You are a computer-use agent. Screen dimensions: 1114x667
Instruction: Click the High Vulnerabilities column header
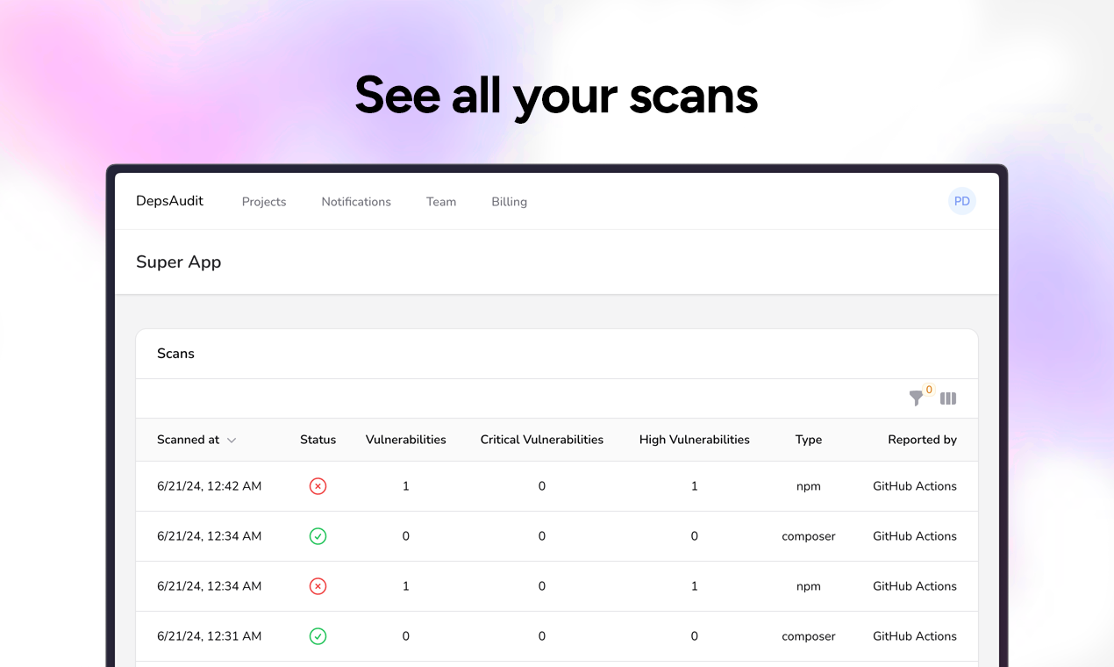point(695,440)
